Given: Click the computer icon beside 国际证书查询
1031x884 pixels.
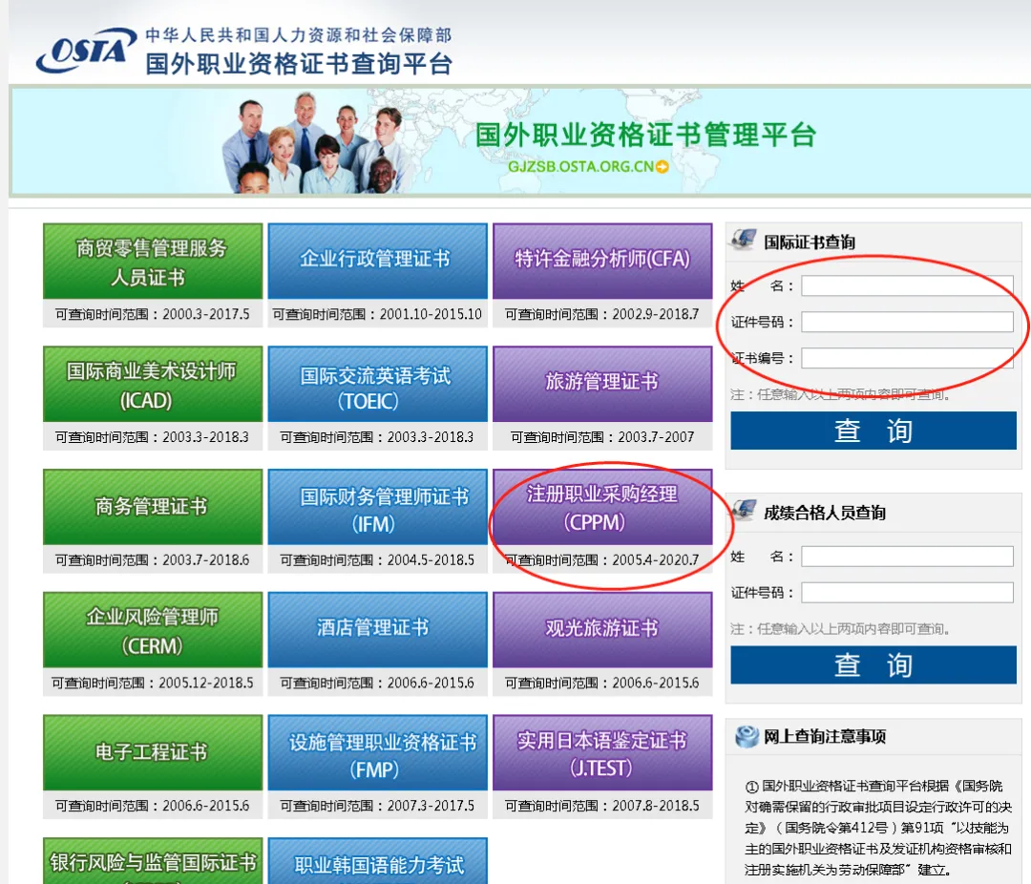Looking at the screenshot, I should (744, 240).
